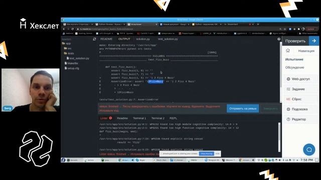Click the Other bookmarks folder

point(308,33)
